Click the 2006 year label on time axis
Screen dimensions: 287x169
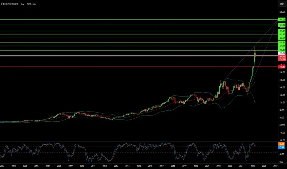(x=36, y=166)
